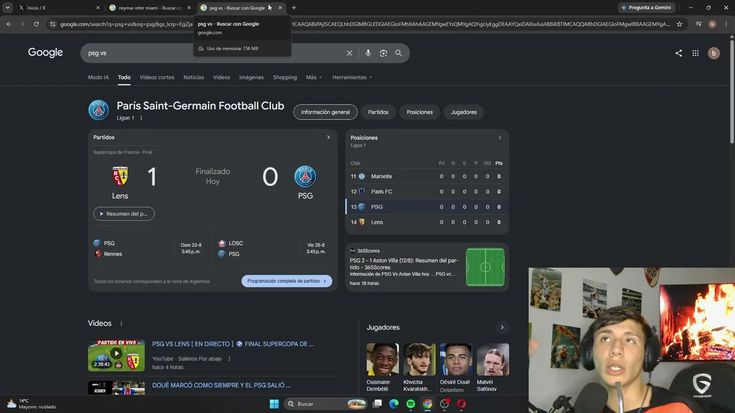Viewport: 735px width, 413px height.
Task: Select the Información general chip
Action: pyautogui.click(x=326, y=112)
